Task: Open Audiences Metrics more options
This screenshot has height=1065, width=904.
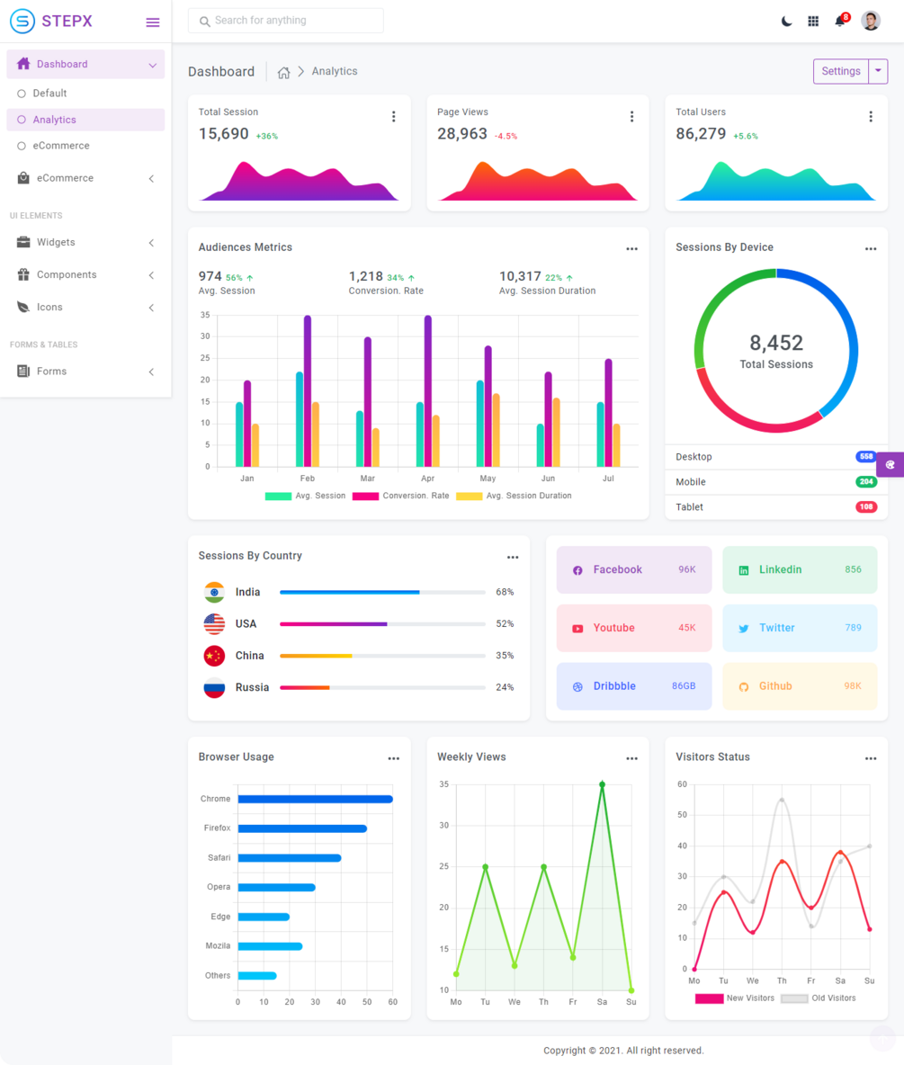Action: pyautogui.click(x=631, y=248)
